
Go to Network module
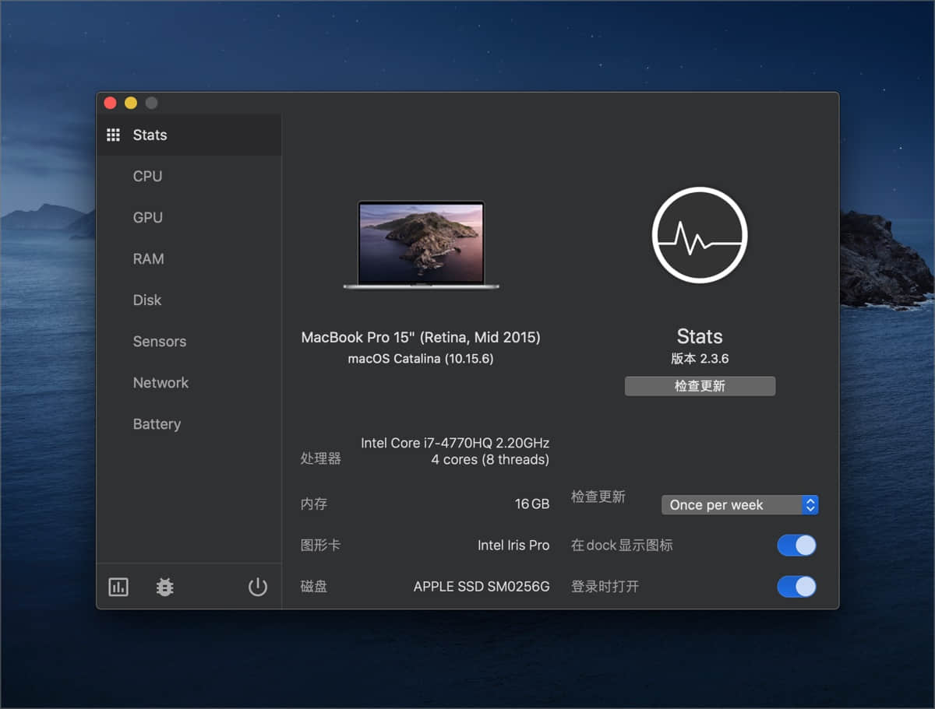161,382
